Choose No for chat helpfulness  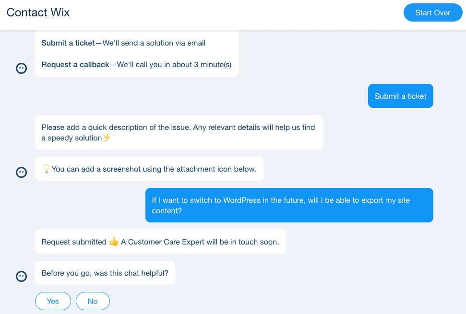[93, 301]
